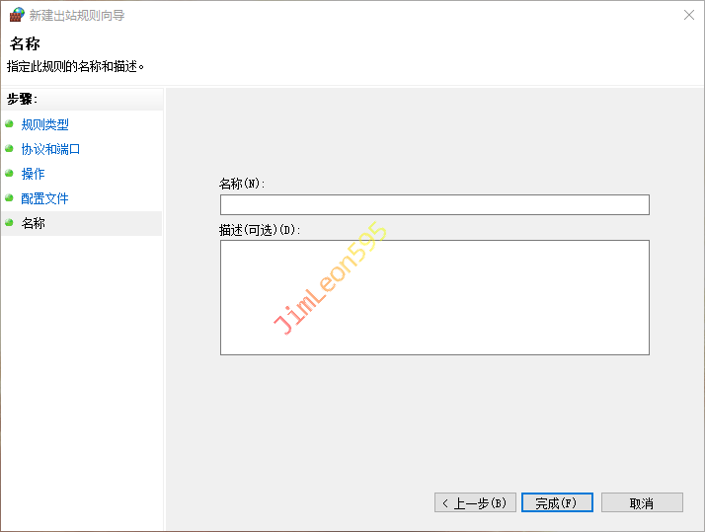
Task: Click the 步骤: sidebar header
Action: [22, 99]
